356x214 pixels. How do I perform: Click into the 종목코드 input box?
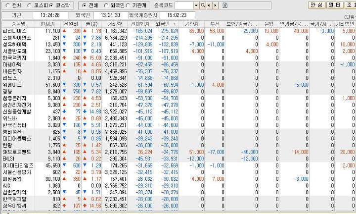(184, 5)
